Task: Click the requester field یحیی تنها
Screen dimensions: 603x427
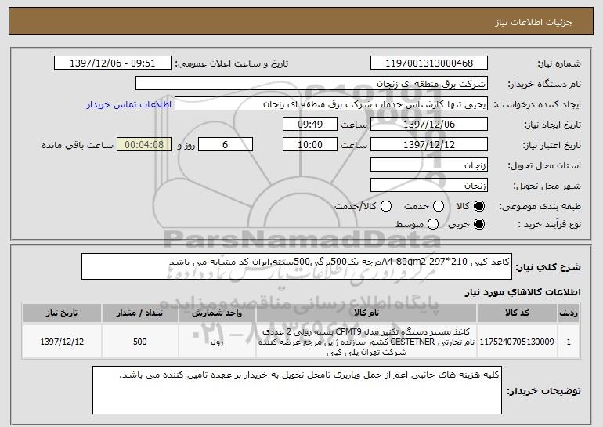Action: 331,104
